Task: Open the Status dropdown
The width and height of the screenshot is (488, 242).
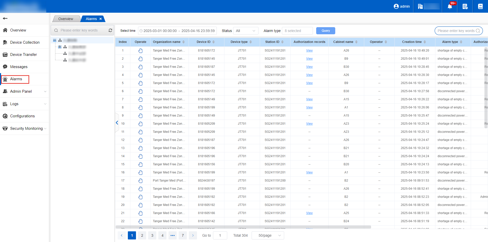Action: pyautogui.click(x=246, y=31)
